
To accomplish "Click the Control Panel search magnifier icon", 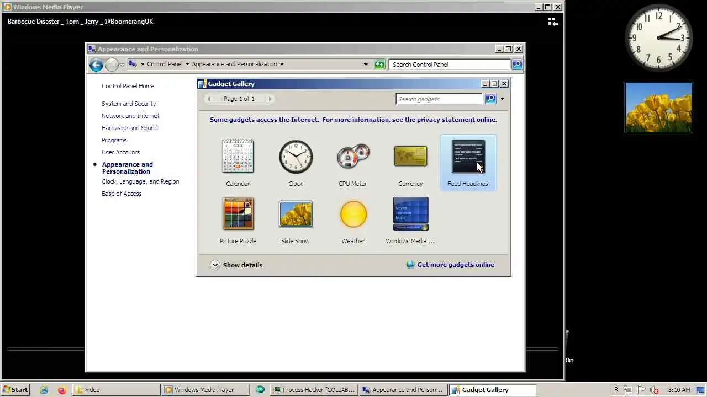I will tap(516, 65).
